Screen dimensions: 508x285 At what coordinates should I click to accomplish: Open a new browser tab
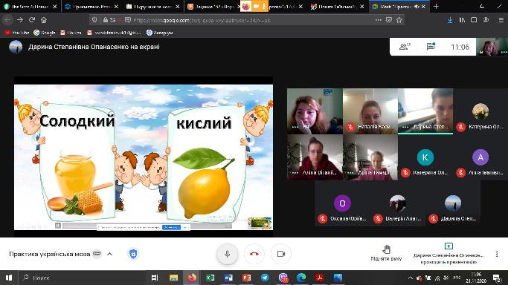point(436,7)
